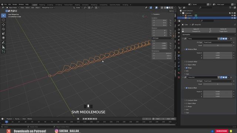Expand Caps section in Array.001 modifier
Screen dimensions: 237x133
pos(187,113)
